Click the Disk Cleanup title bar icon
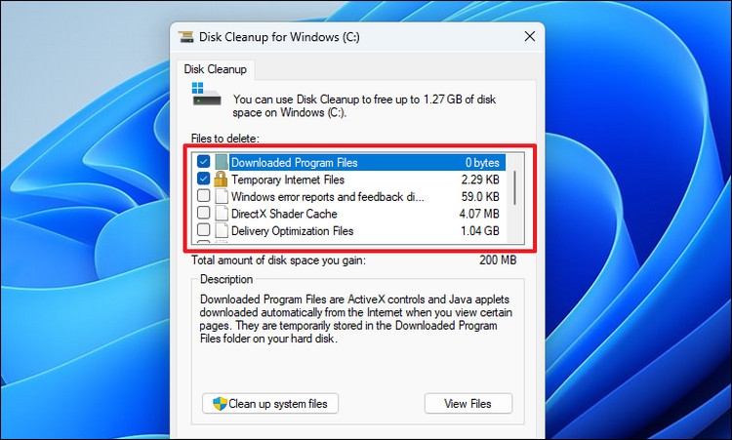This screenshot has width=732, height=440. [x=185, y=37]
